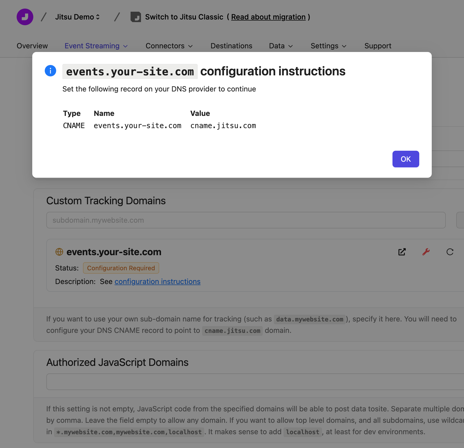464x448 pixels.
Task: Expand the Event Streaming menu
Action: (96, 46)
